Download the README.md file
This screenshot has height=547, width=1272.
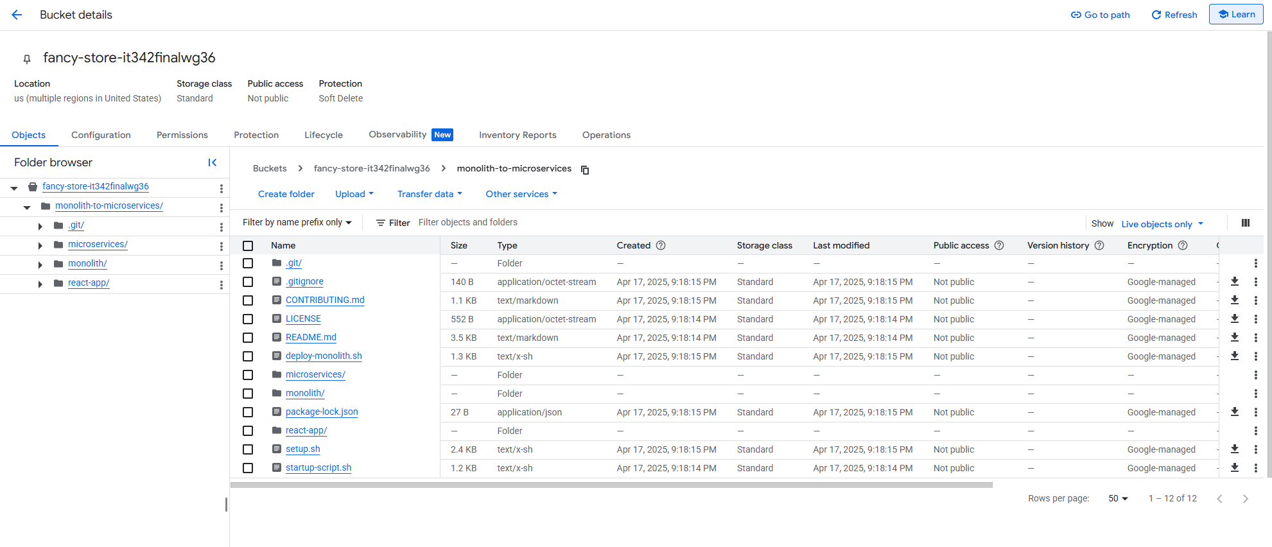1234,337
